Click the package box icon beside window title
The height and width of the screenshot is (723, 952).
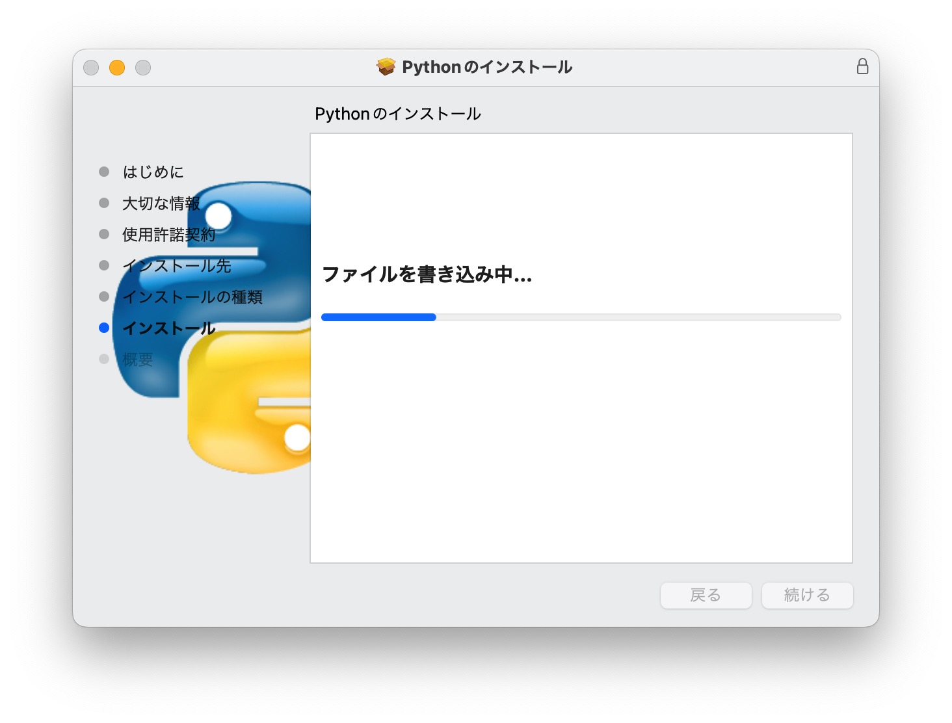coord(386,67)
